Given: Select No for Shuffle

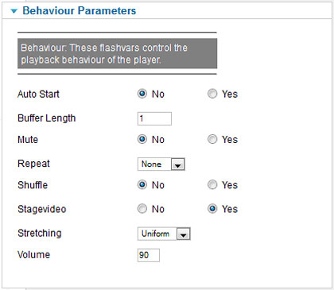Looking at the screenshot, I should coord(142,184).
